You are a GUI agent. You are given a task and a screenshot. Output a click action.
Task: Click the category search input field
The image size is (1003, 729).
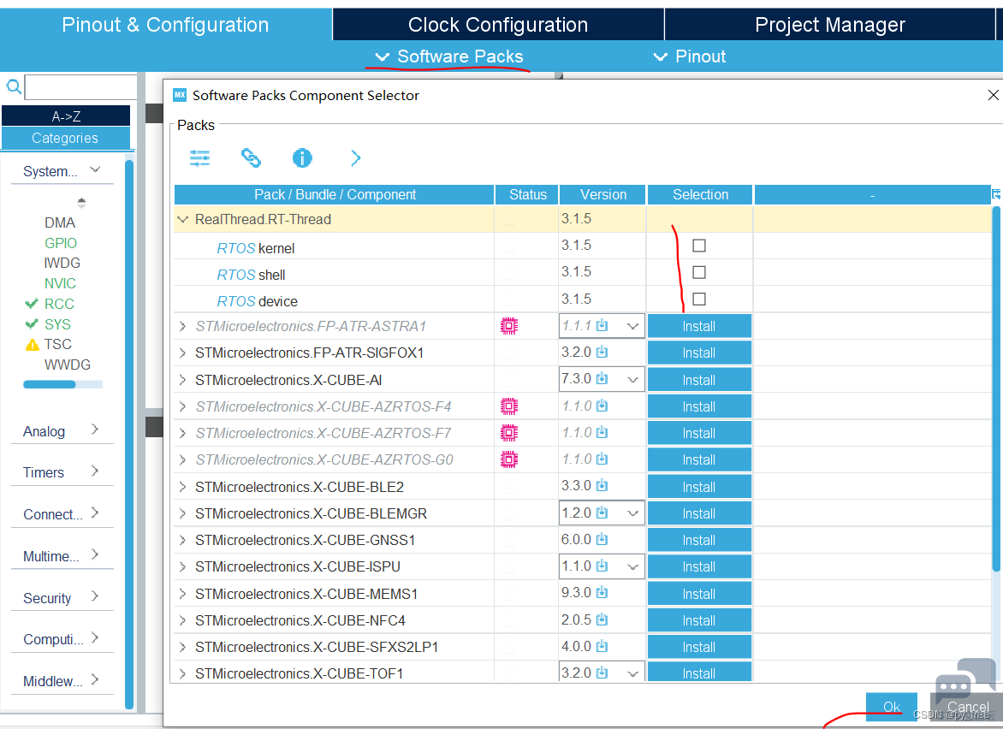81,87
